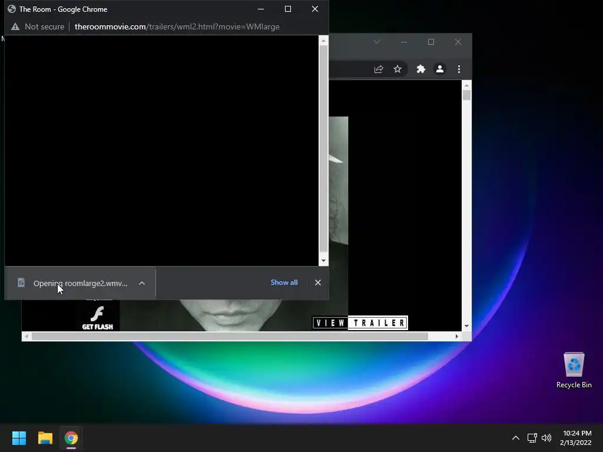Image resolution: width=603 pixels, height=452 pixels.
Task: Minimize the background Chrome window
Action: click(404, 42)
